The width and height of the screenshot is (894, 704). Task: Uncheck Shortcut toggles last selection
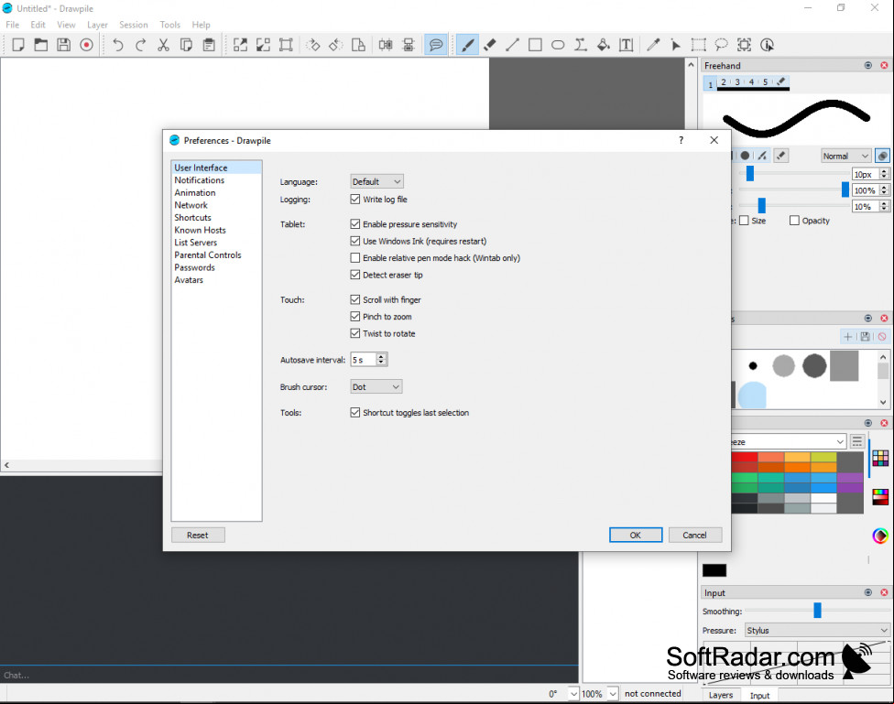355,412
